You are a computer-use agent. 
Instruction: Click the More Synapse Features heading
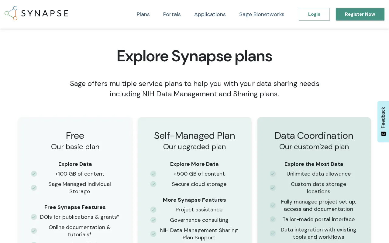194,200
